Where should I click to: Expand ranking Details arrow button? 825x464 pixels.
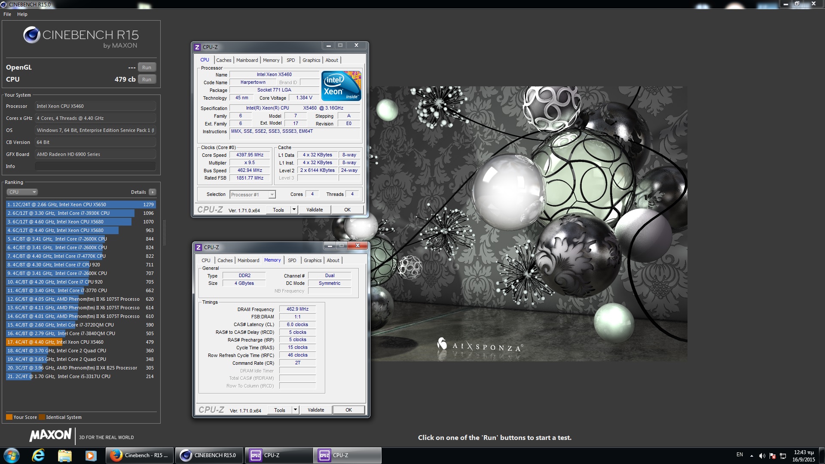coord(153,192)
